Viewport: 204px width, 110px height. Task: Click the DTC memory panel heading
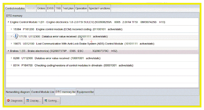(14, 16)
